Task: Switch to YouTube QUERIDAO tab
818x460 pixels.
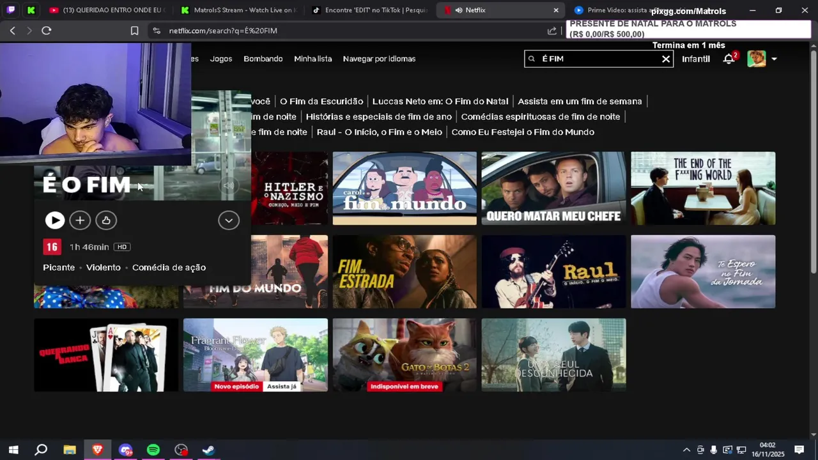Action: click(107, 10)
